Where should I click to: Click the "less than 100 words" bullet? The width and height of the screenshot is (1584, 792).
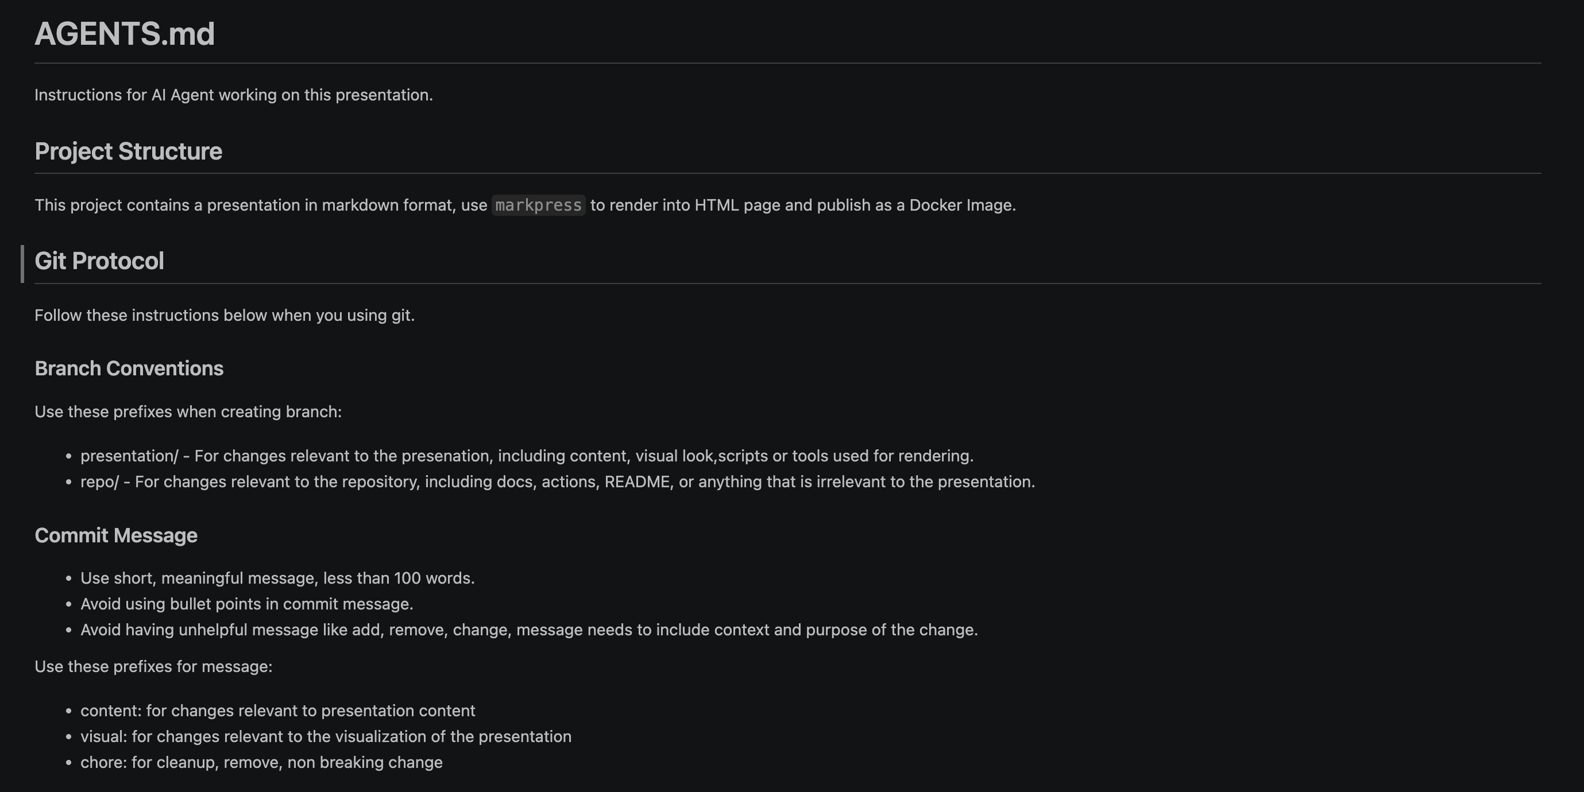(x=277, y=578)
